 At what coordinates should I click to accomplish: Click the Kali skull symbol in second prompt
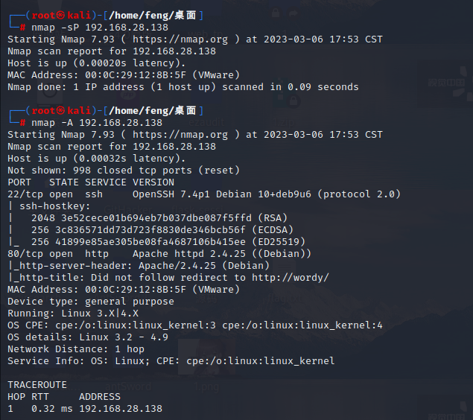pyautogui.click(x=60, y=111)
